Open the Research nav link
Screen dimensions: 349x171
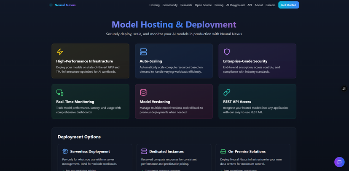(186, 5)
